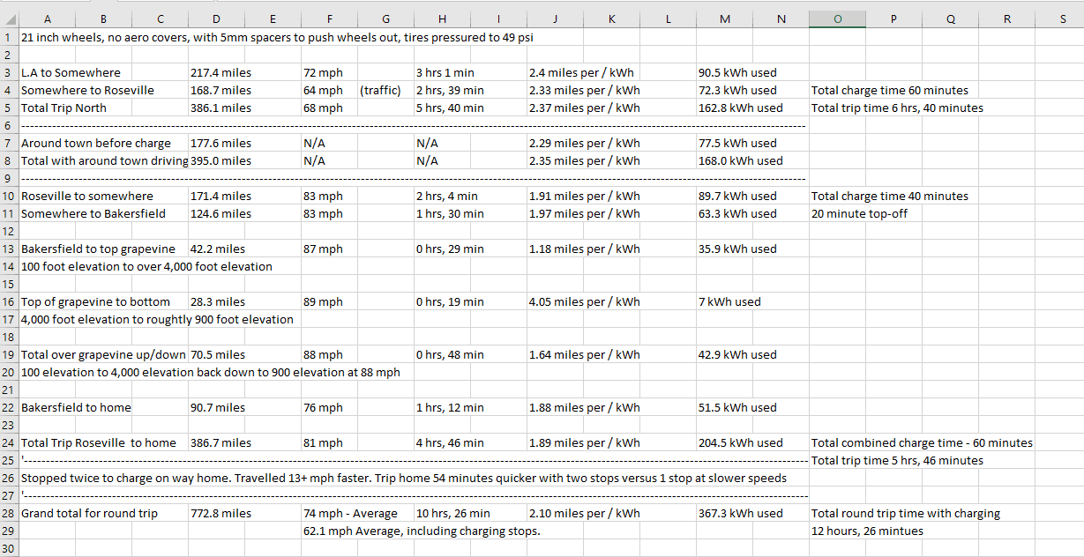
Task: Select row 13 header
Action: (x=9, y=249)
